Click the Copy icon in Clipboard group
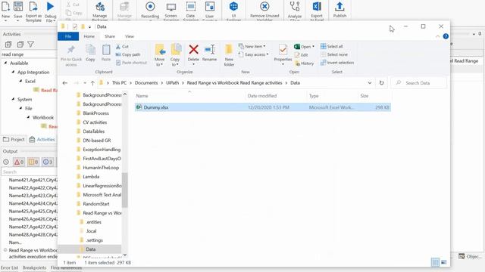 [90, 50]
